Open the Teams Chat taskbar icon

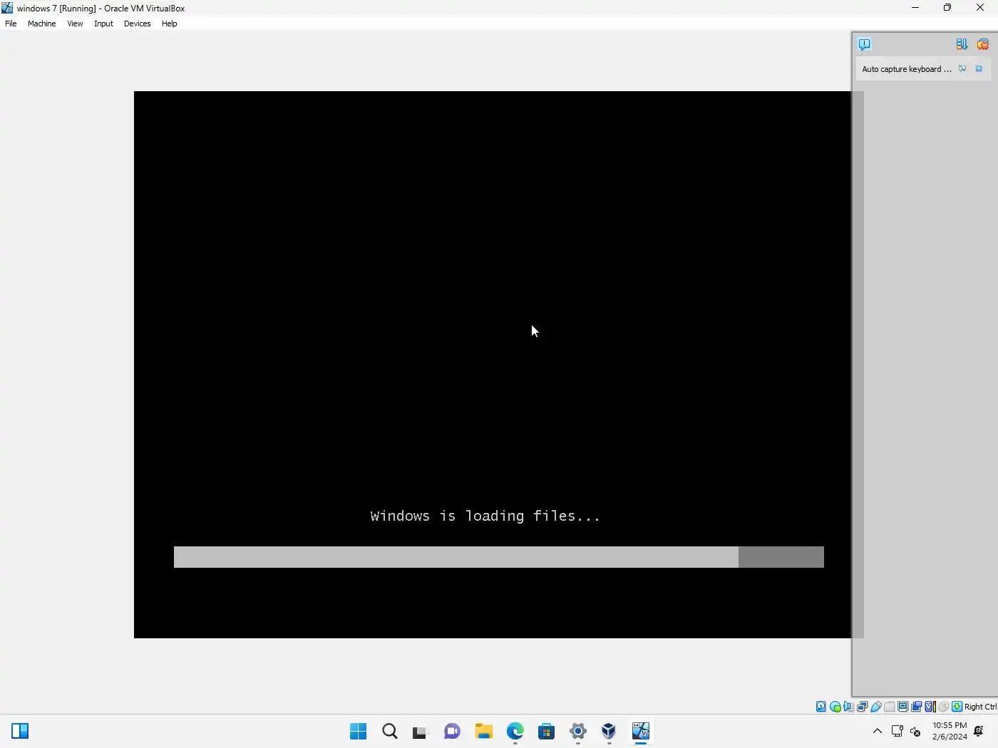452,731
